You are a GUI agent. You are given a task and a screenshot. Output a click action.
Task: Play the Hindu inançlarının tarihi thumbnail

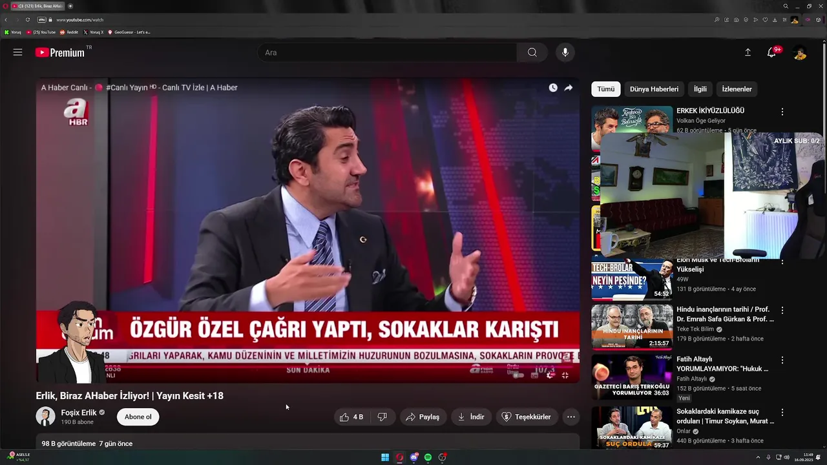tap(632, 326)
